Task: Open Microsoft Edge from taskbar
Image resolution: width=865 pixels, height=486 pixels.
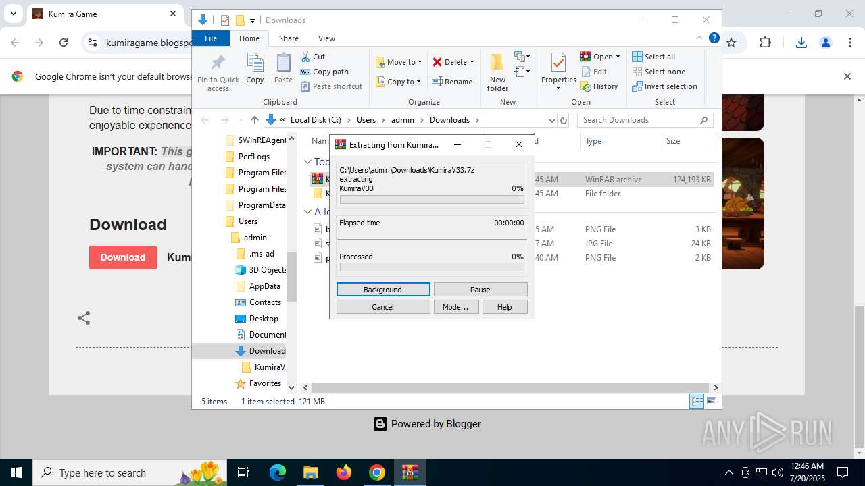Action: point(278,473)
